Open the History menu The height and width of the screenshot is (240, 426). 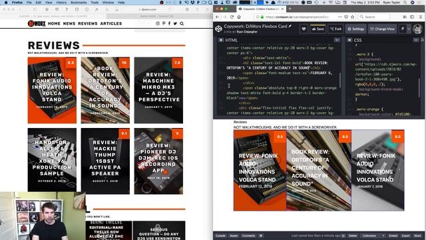(61, 3)
